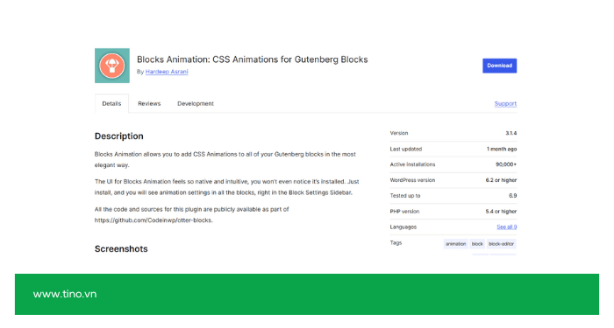Click the plugin title heading text
Image resolution: width=614 pixels, height=328 pixels.
[253, 59]
